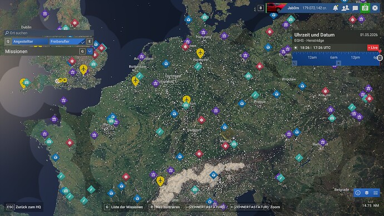The image size is (384, 216).
Task: Select teal feather mission below Hannover
Action: point(198,66)
